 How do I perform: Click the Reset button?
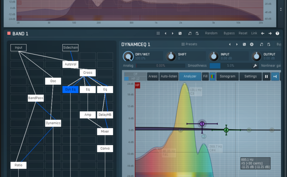(243, 33)
